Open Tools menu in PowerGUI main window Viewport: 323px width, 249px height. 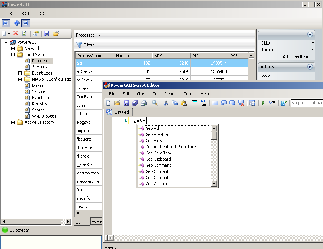pos(25,13)
